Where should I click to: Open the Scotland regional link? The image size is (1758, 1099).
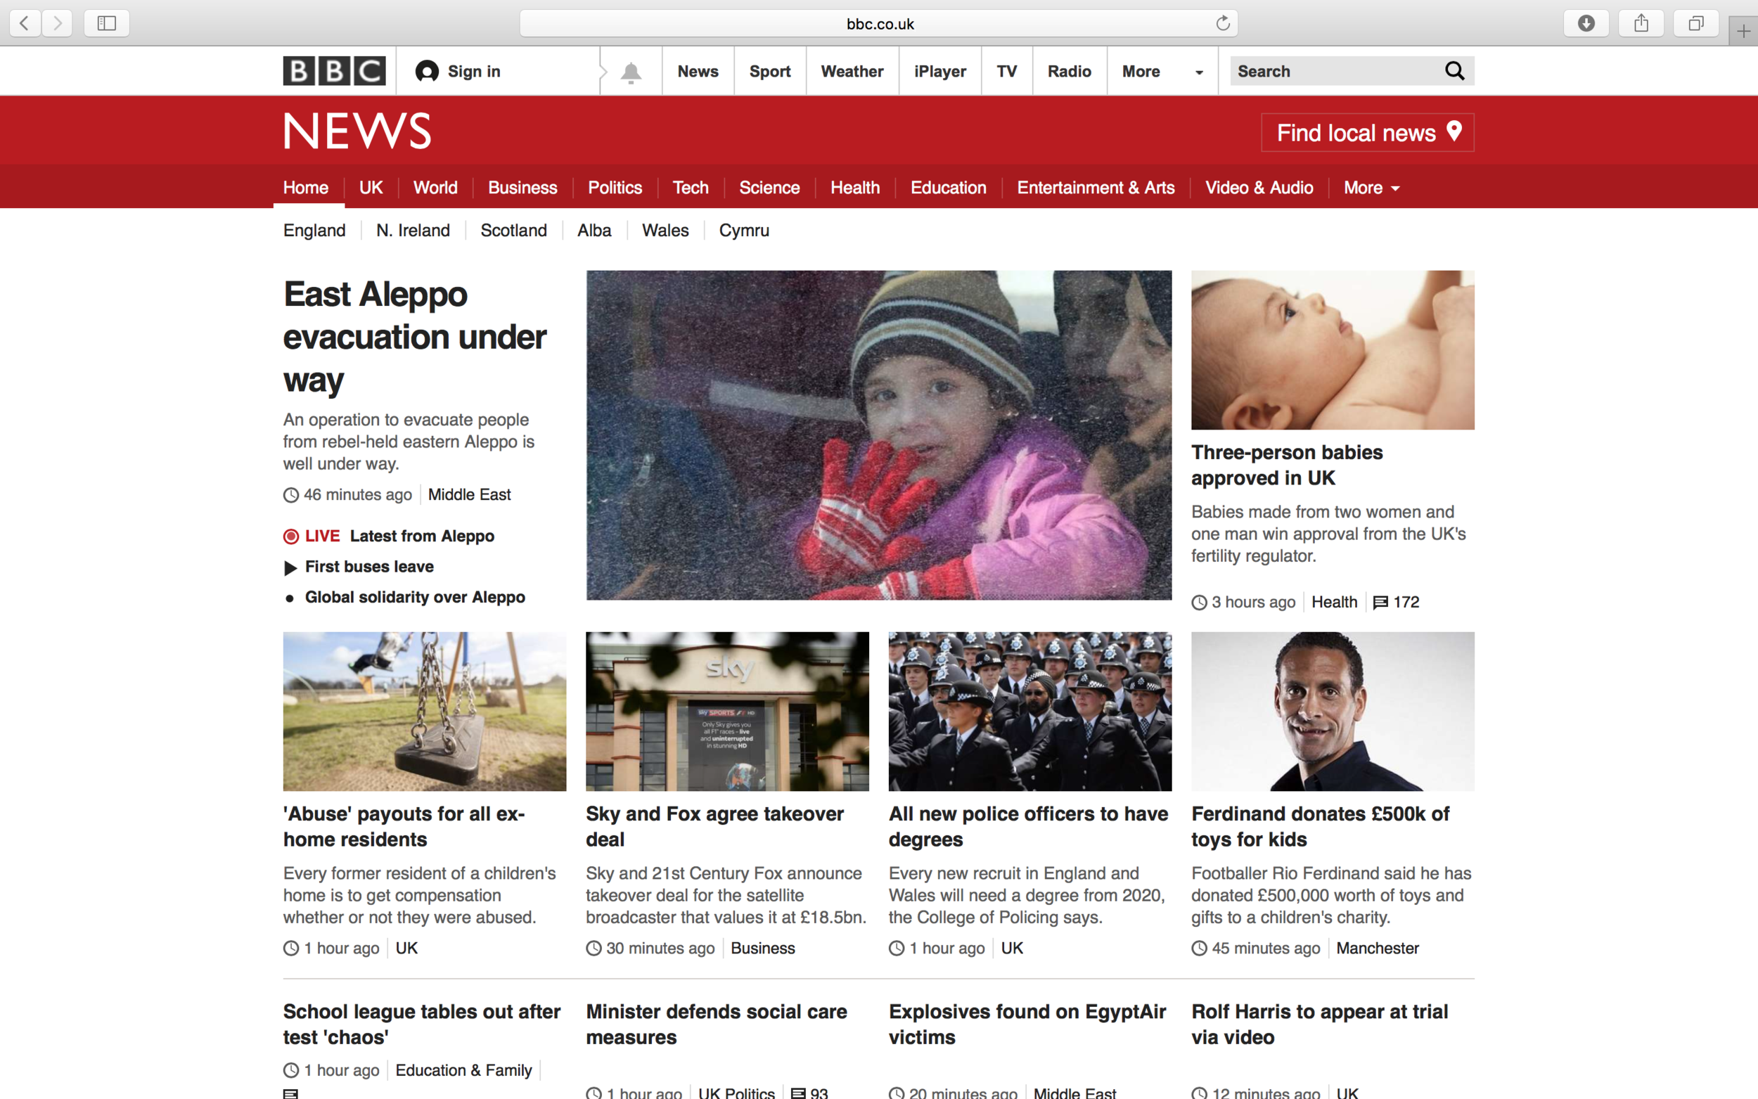click(513, 231)
